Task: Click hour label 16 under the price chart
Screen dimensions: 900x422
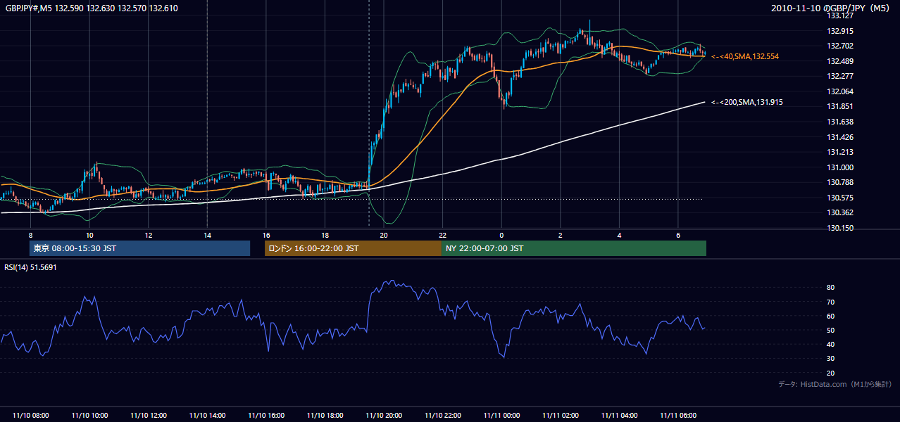Action: [x=266, y=235]
